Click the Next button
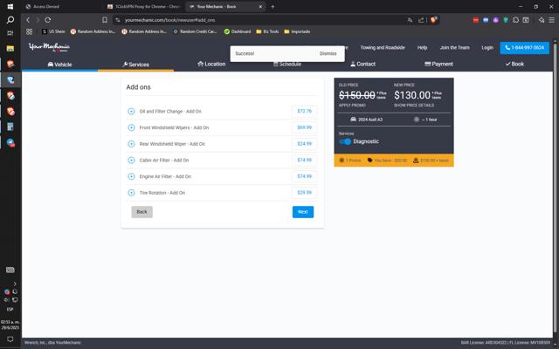The image size is (559, 349). pos(303,212)
